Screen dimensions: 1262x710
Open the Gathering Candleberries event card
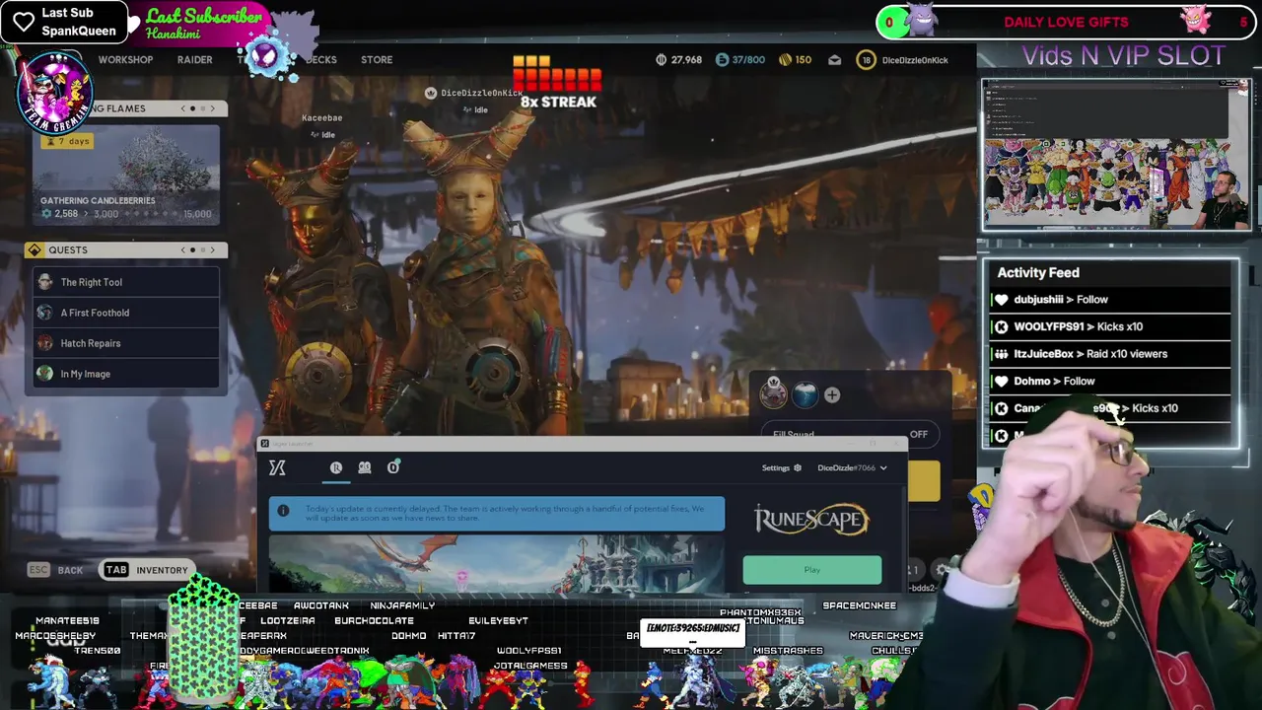126,175
